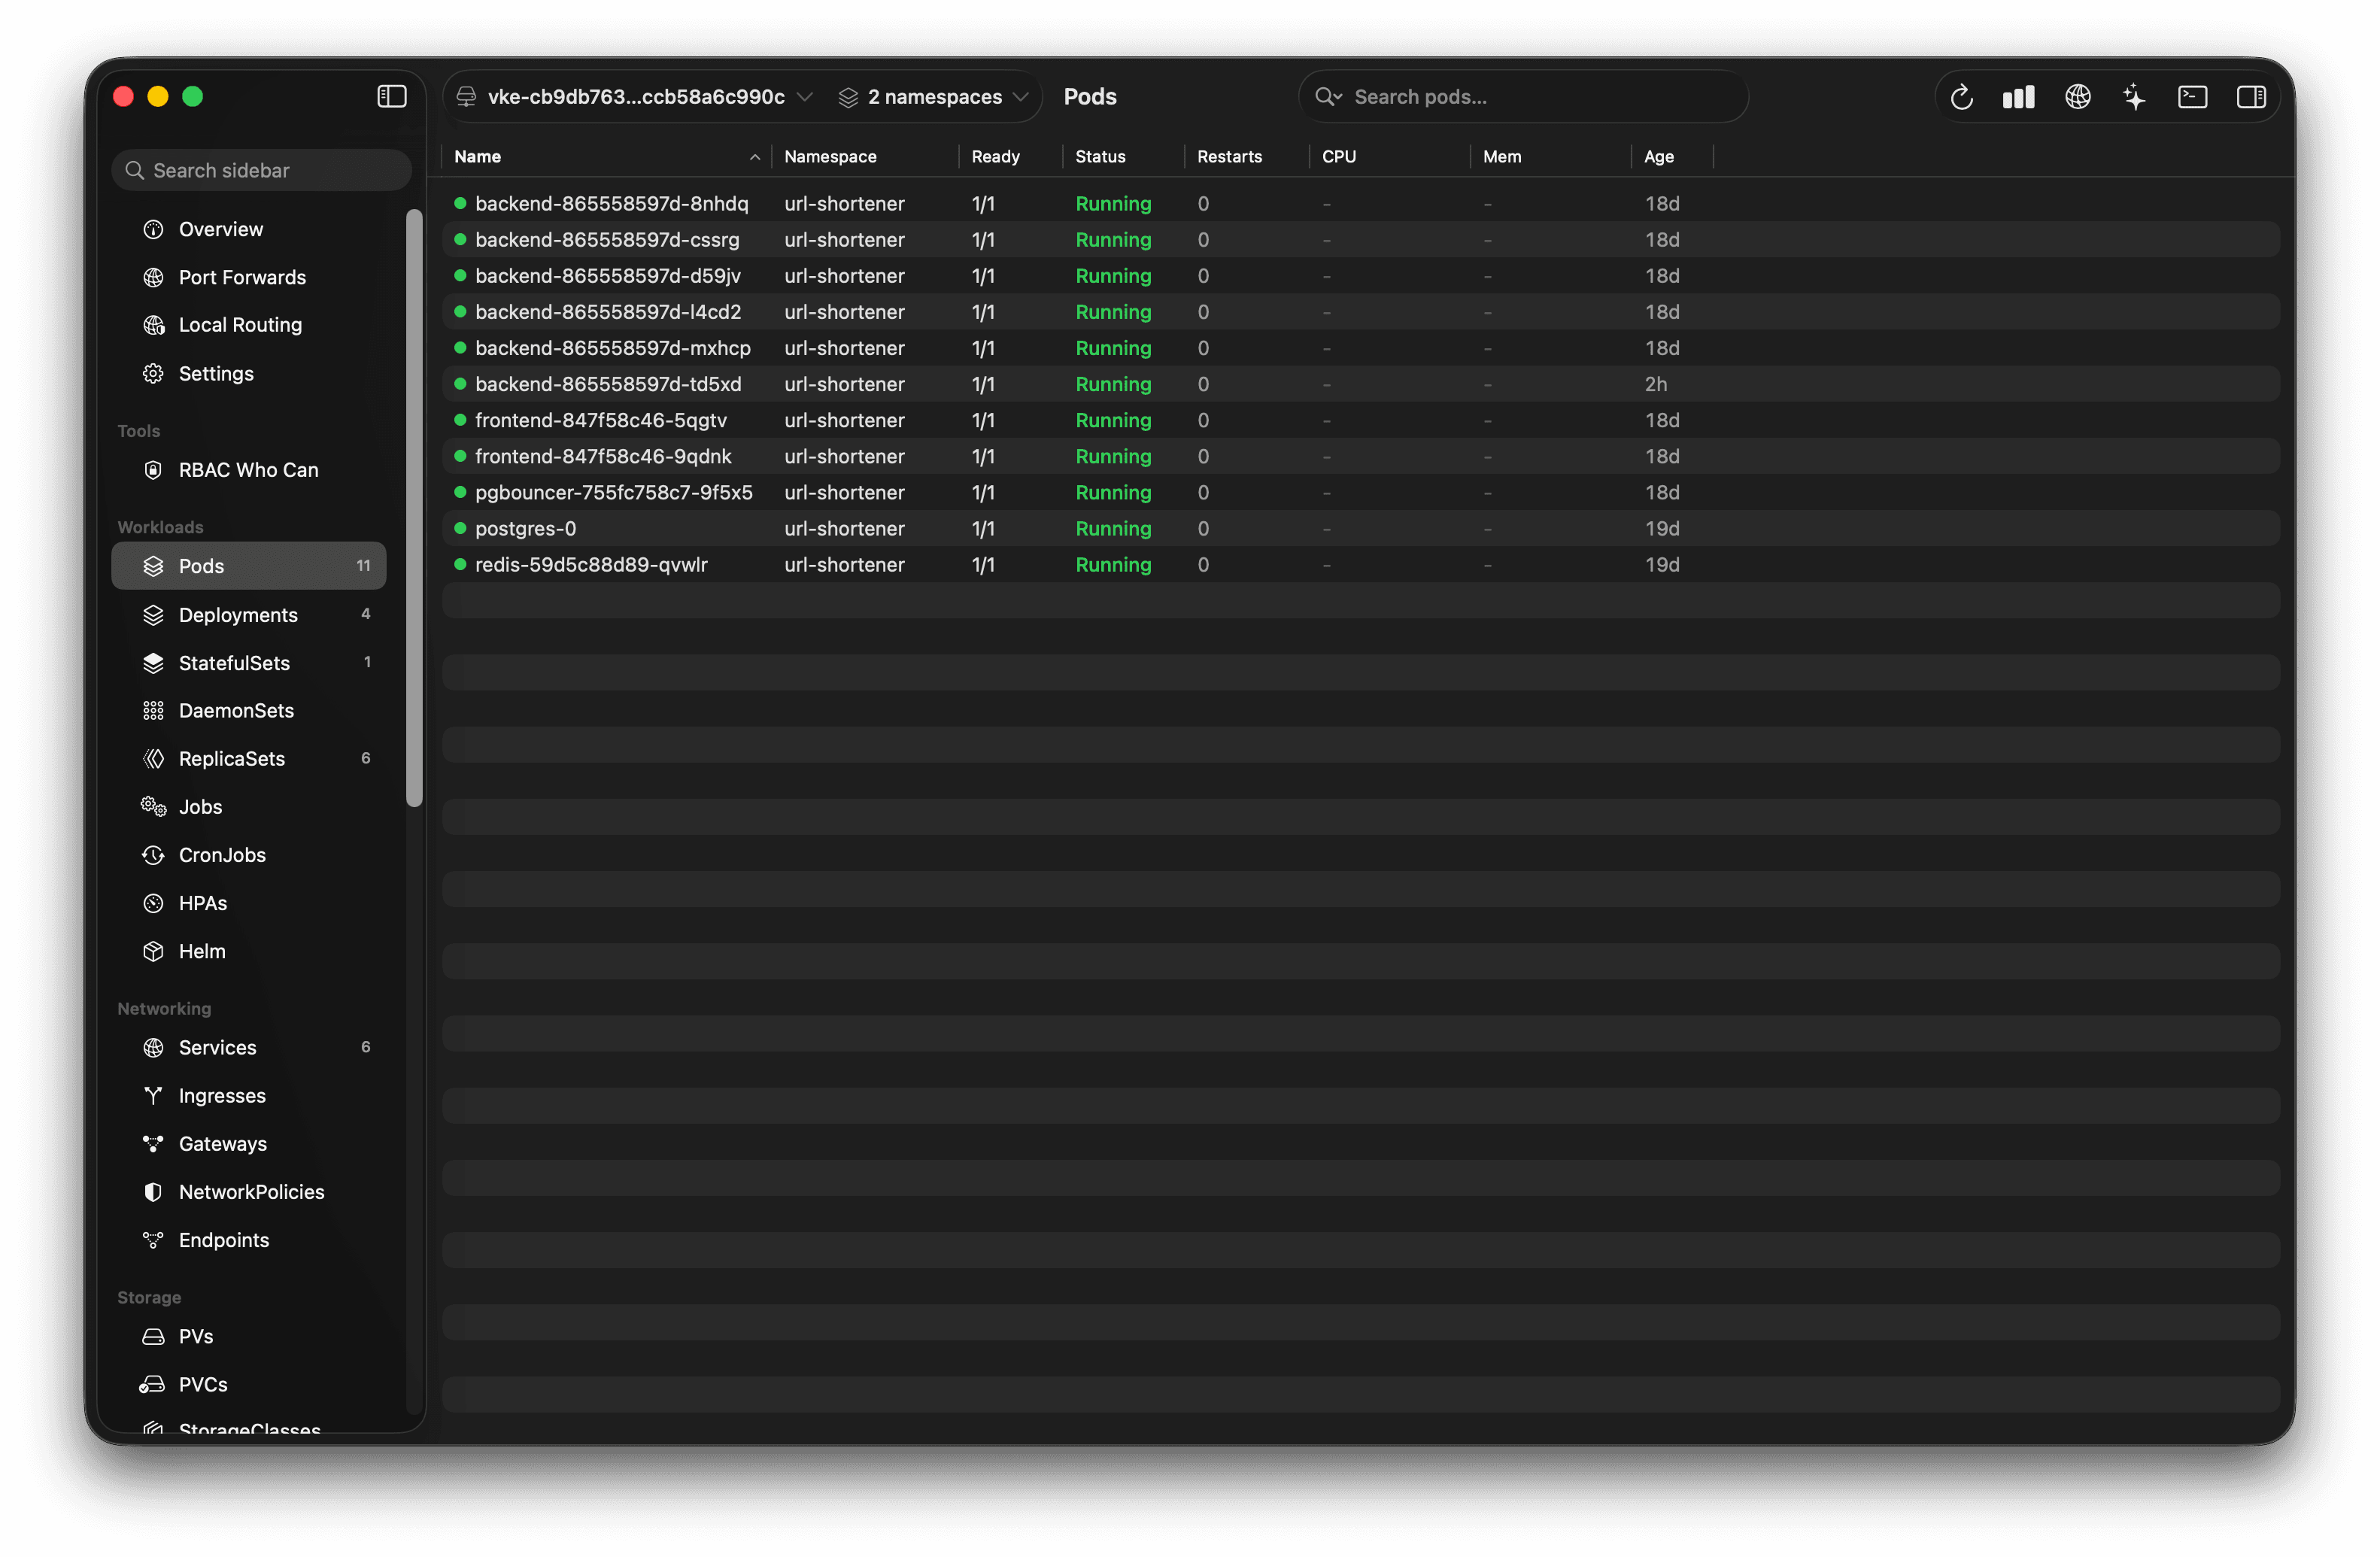Click RBAC Who Can shield icon
This screenshot has width=2380, height=1557.
(x=153, y=470)
